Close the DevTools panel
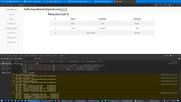 (179, 56)
